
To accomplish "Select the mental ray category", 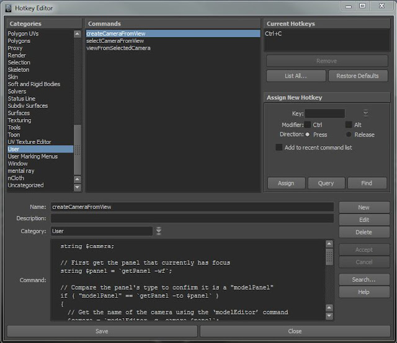I will (x=40, y=171).
